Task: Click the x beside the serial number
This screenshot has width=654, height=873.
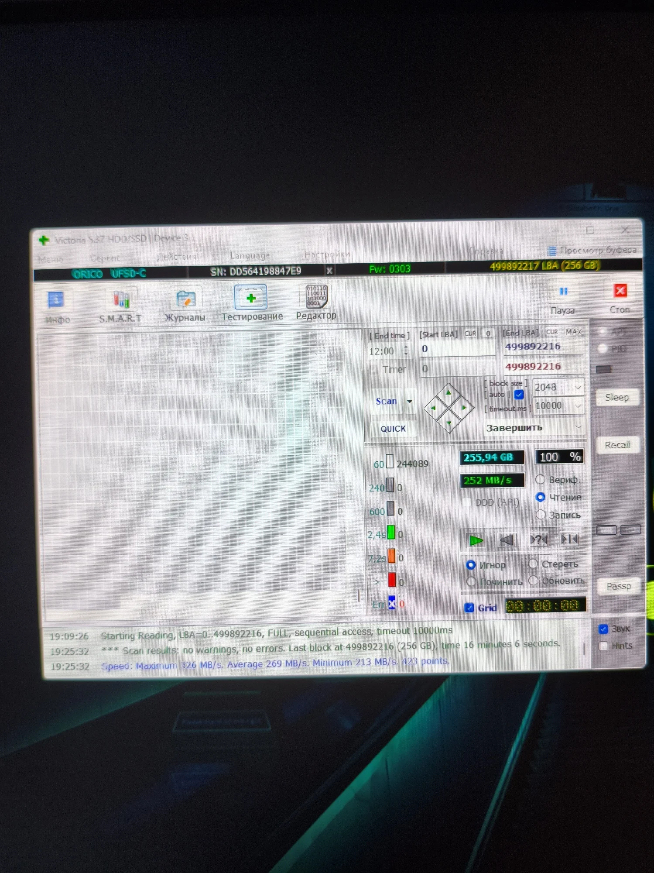Action: click(329, 271)
